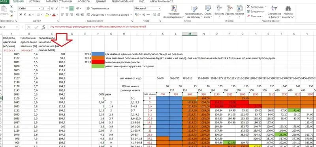Image resolution: width=316 pixels, height=147 pixels.
Task: Open the Числовой number format dropdown
Action: tap(160, 8)
